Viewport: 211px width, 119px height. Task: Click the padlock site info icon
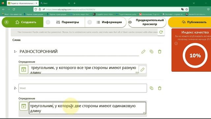[x=40, y=9]
